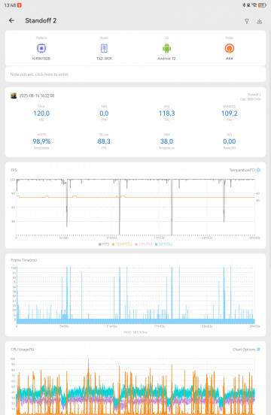The height and width of the screenshot is (415, 271).
Task: Tap the Android 12 label
Action: (x=166, y=59)
